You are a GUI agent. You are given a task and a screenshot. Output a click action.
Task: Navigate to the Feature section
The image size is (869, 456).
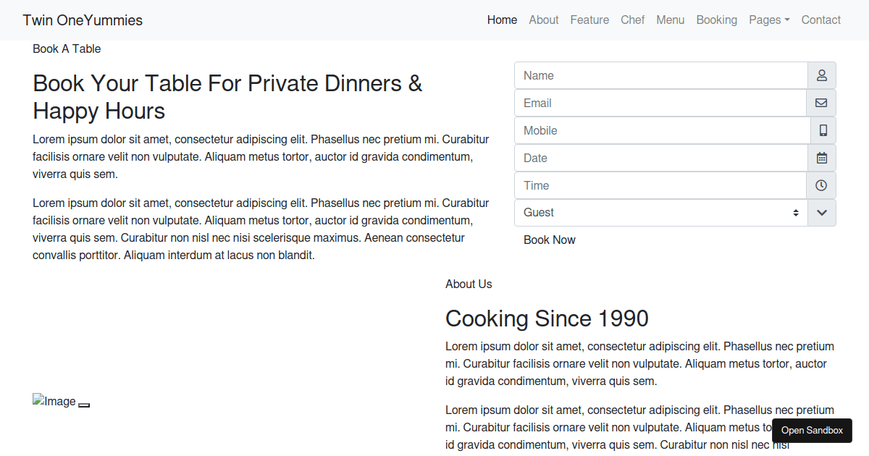[589, 20]
